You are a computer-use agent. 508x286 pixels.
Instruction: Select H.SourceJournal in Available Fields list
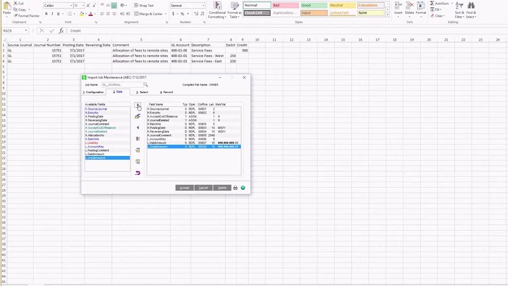coord(107,109)
